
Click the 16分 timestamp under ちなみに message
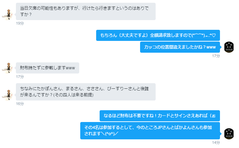[x=20, y=104]
